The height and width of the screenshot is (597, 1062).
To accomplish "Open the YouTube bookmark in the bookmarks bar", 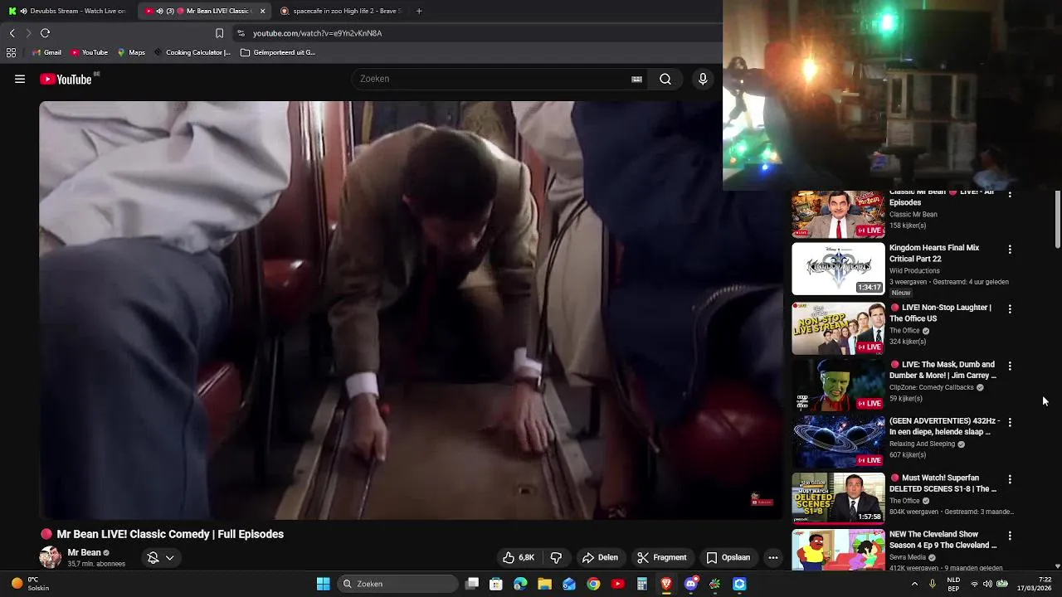I will (89, 52).
